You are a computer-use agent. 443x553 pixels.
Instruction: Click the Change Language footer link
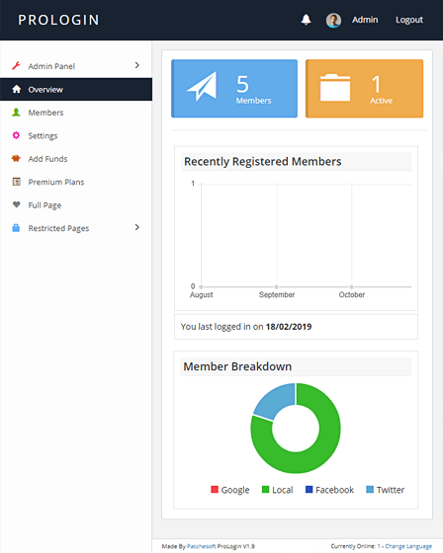point(408,546)
